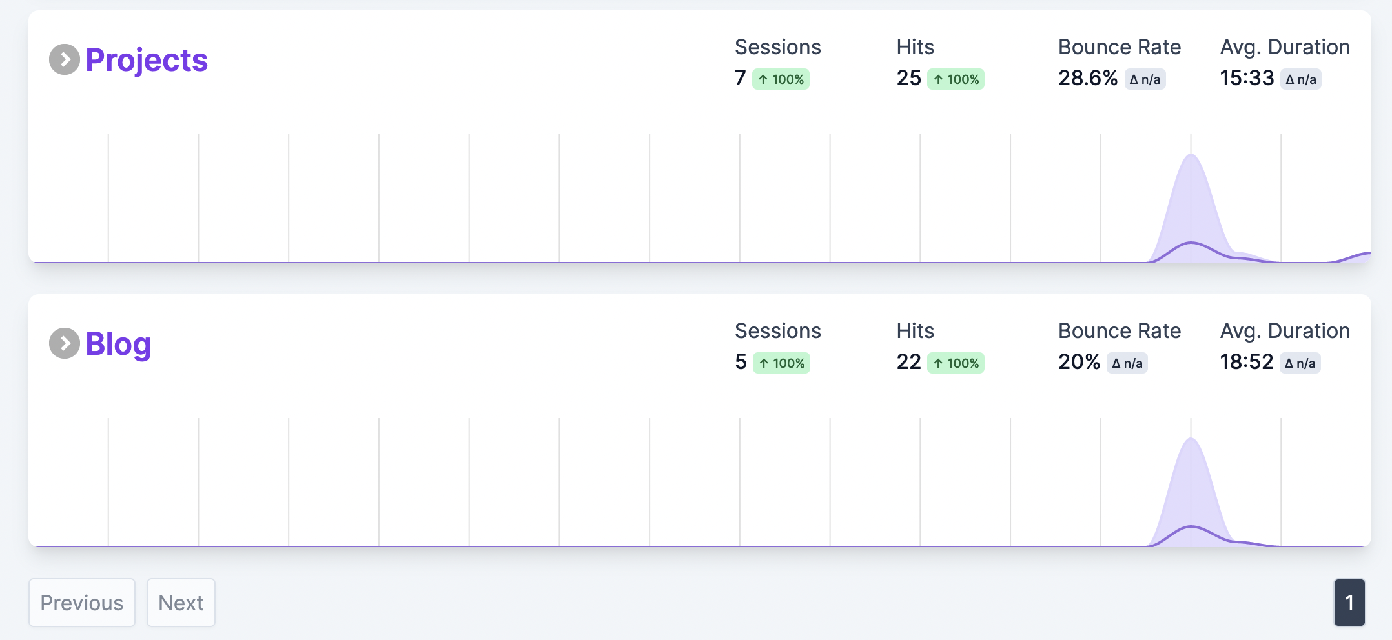Click Blog Bounce Rate n/a delta badge
The height and width of the screenshot is (640, 1392).
1127,363
